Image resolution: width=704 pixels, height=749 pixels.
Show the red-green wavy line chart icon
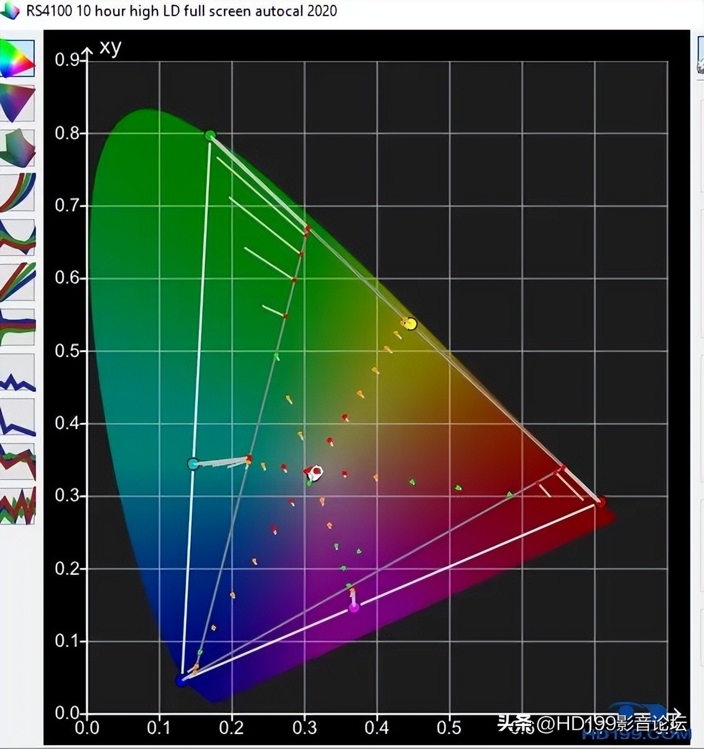coord(17,461)
